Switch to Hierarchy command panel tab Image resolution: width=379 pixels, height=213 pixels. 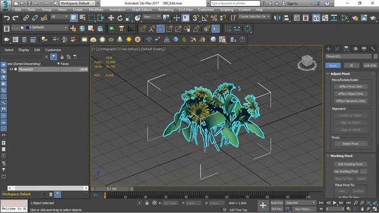click(x=346, y=49)
